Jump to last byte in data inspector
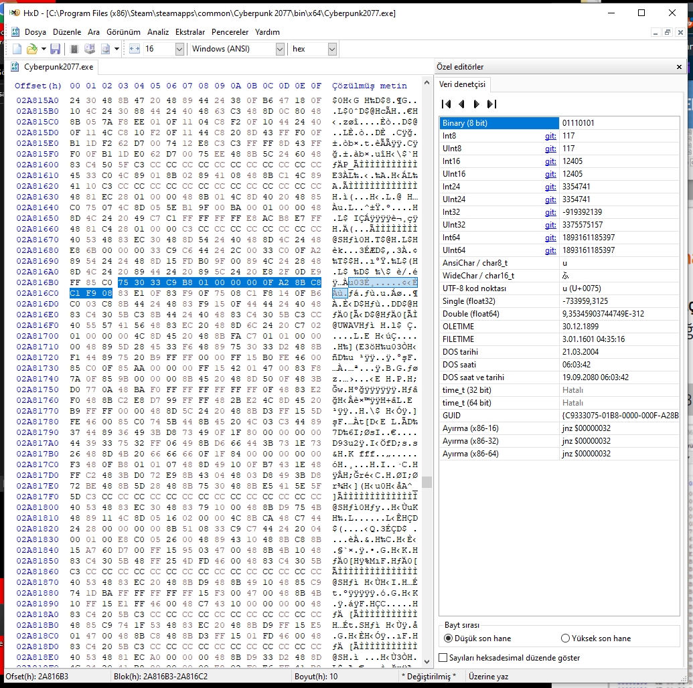The height and width of the screenshot is (688, 693). tap(492, 104)
